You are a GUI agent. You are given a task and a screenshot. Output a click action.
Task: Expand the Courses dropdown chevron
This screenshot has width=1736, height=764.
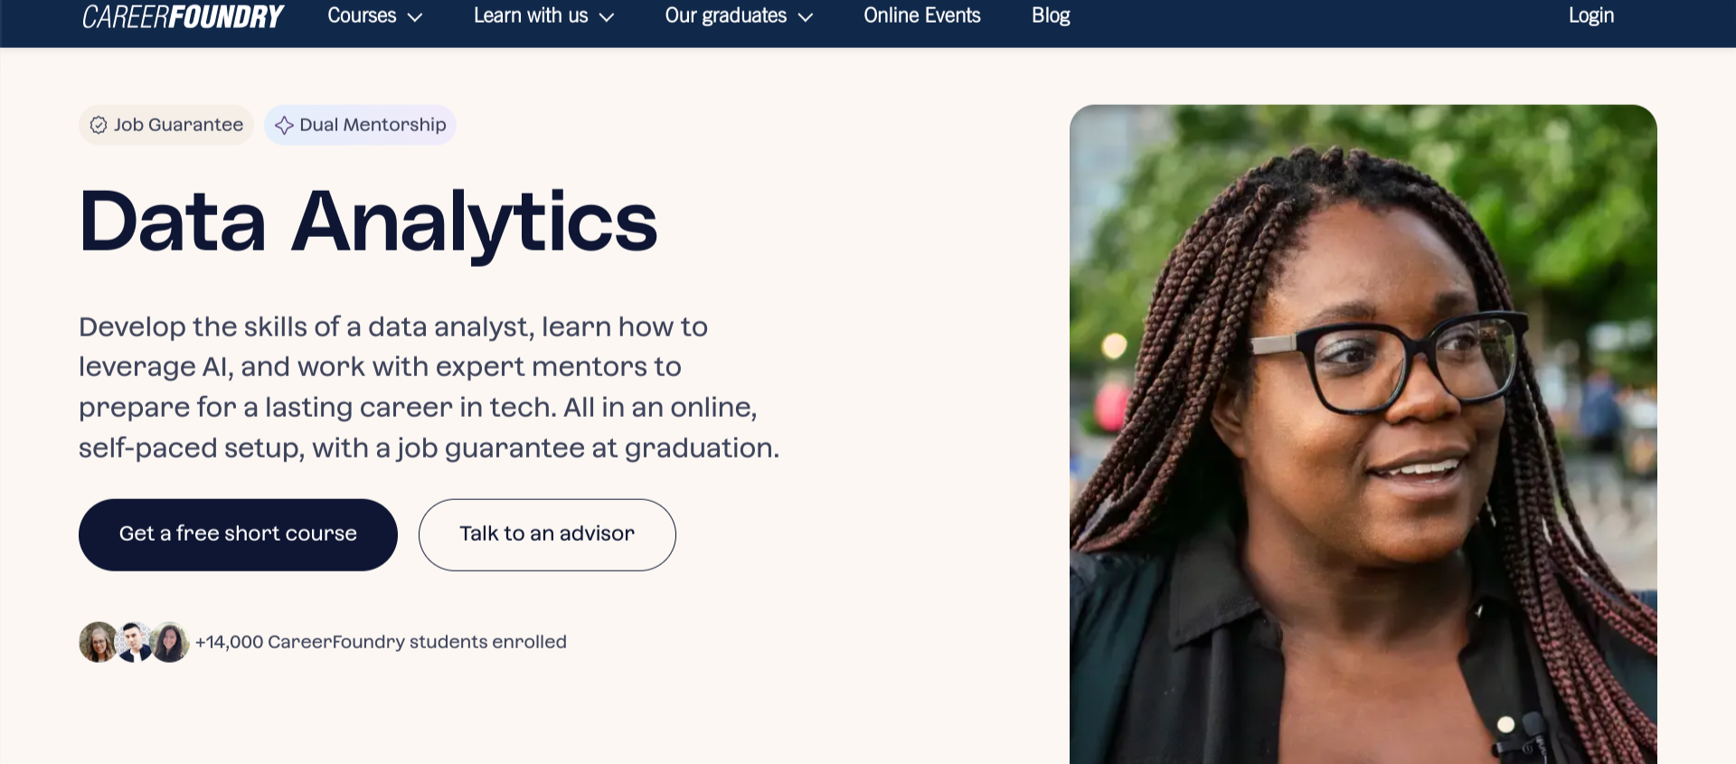(x=415, y=17)
